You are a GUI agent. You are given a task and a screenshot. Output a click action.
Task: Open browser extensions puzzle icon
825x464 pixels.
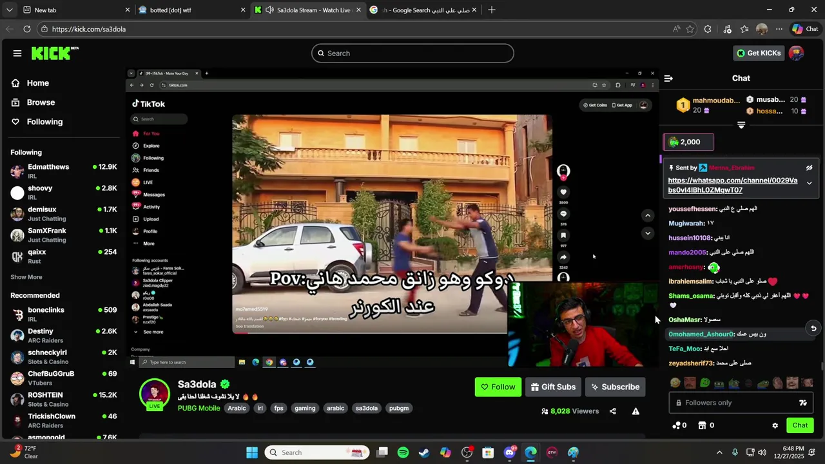[708, 29]
